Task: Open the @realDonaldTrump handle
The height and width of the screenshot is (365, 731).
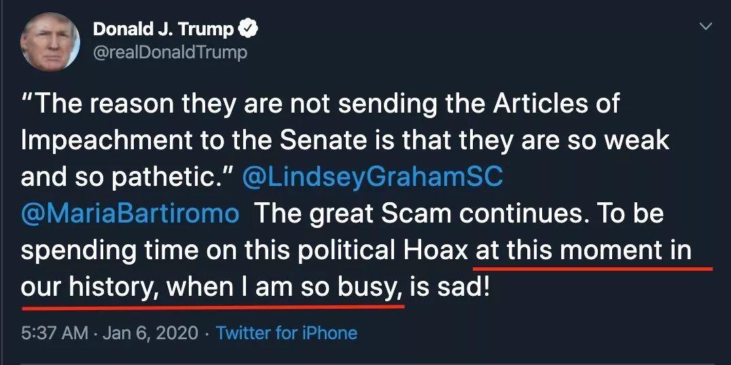Action: (x=169, y=52)
